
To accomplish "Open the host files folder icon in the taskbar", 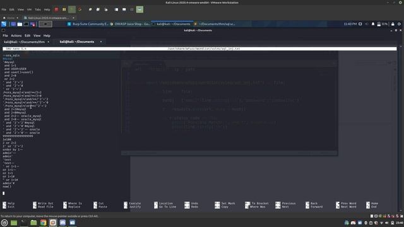I will click(33, 223).
